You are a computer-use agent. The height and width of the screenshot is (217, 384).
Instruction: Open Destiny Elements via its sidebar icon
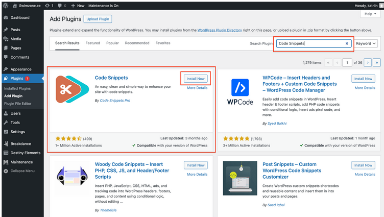tap(6, 153)
